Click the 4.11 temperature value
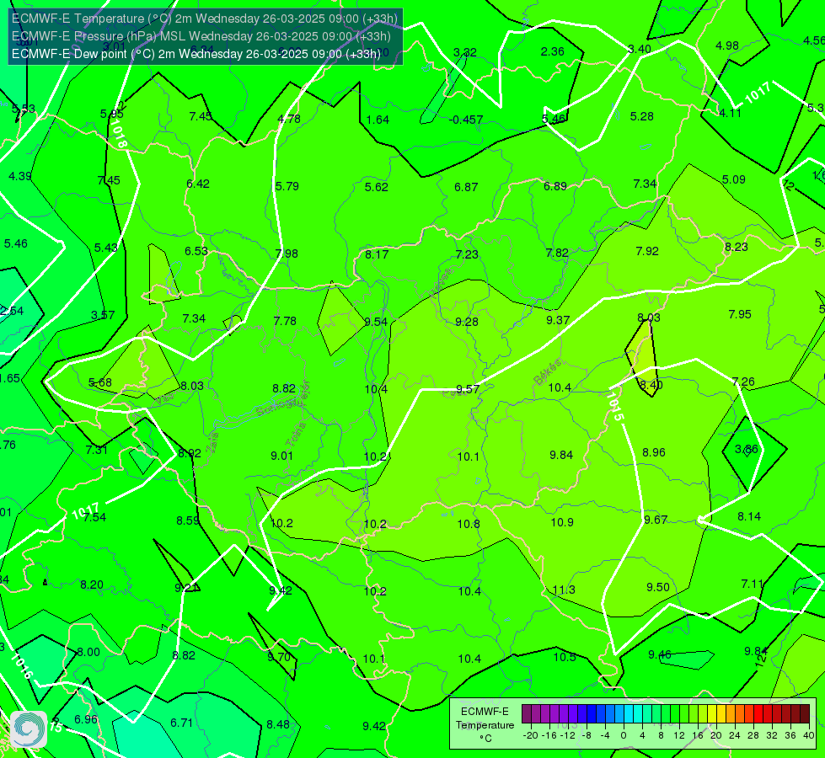This screenshot has height=758, width=825. (731, 113)
